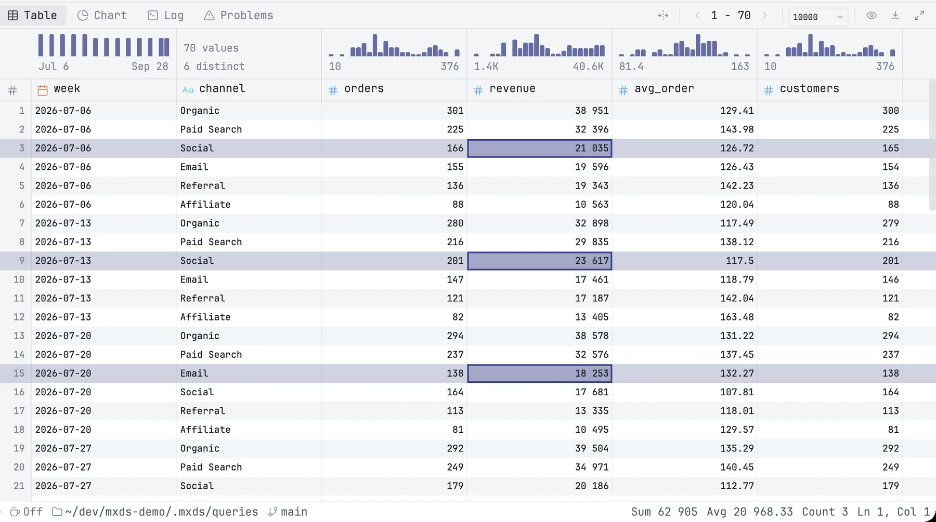Click 70 values summary in channel column
The image size is (936, 522).
pyautogui.click(x=211, y=48)
